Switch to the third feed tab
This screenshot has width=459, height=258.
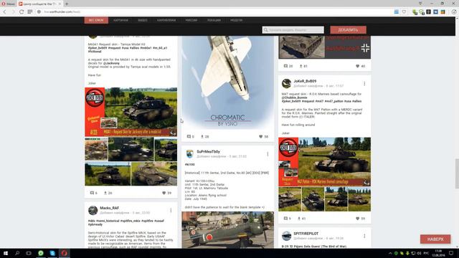(x=143, y=20)
